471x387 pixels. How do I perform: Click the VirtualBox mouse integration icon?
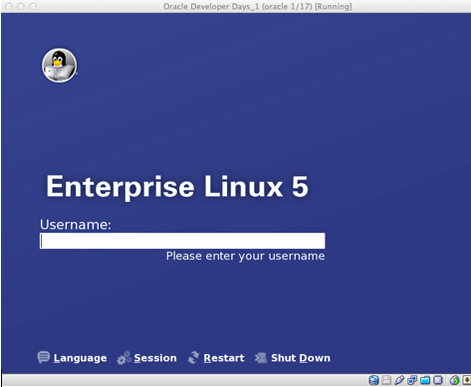455,380
